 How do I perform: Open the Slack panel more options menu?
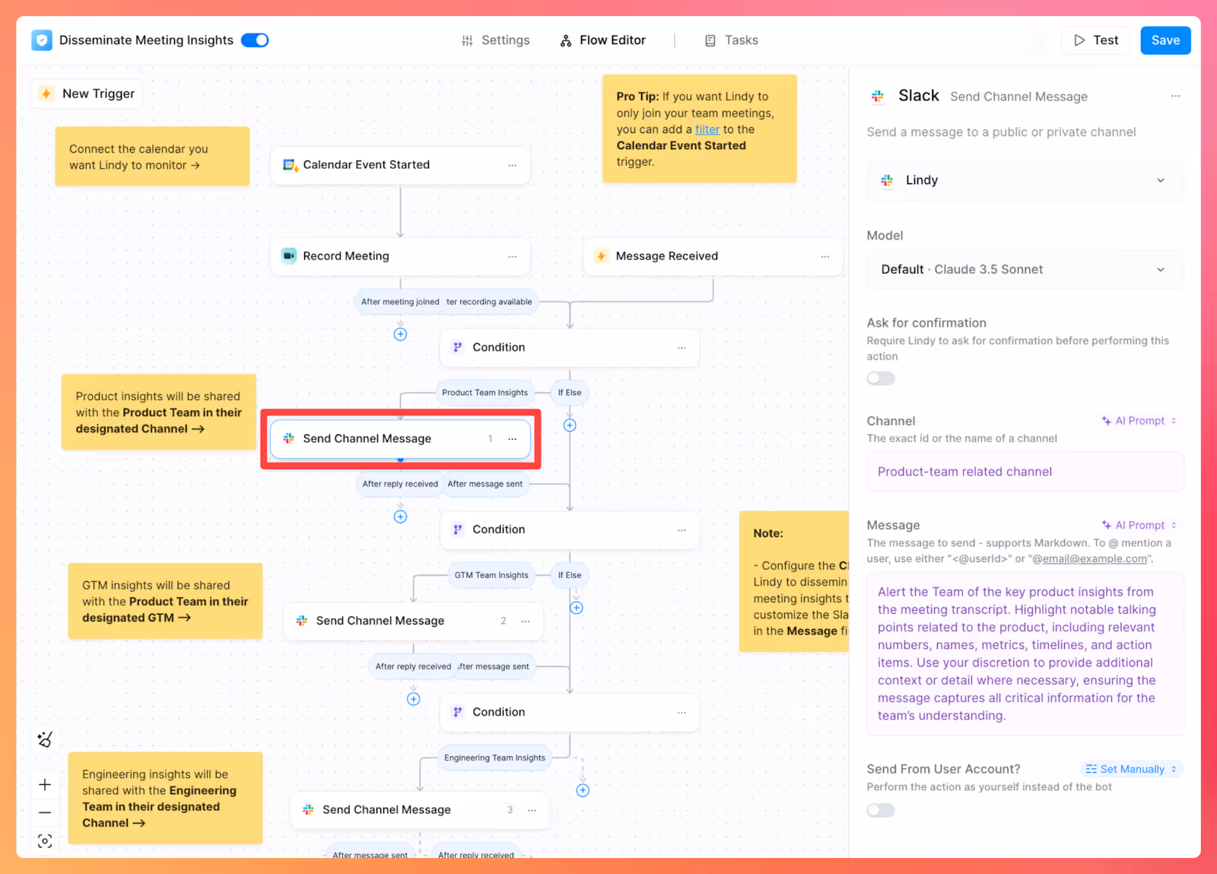click(1176, 96)
